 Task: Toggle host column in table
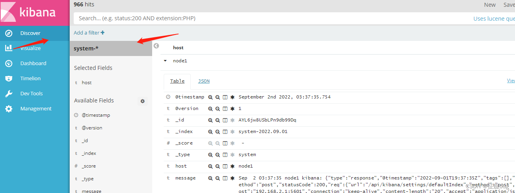click(x=225, y=166)
